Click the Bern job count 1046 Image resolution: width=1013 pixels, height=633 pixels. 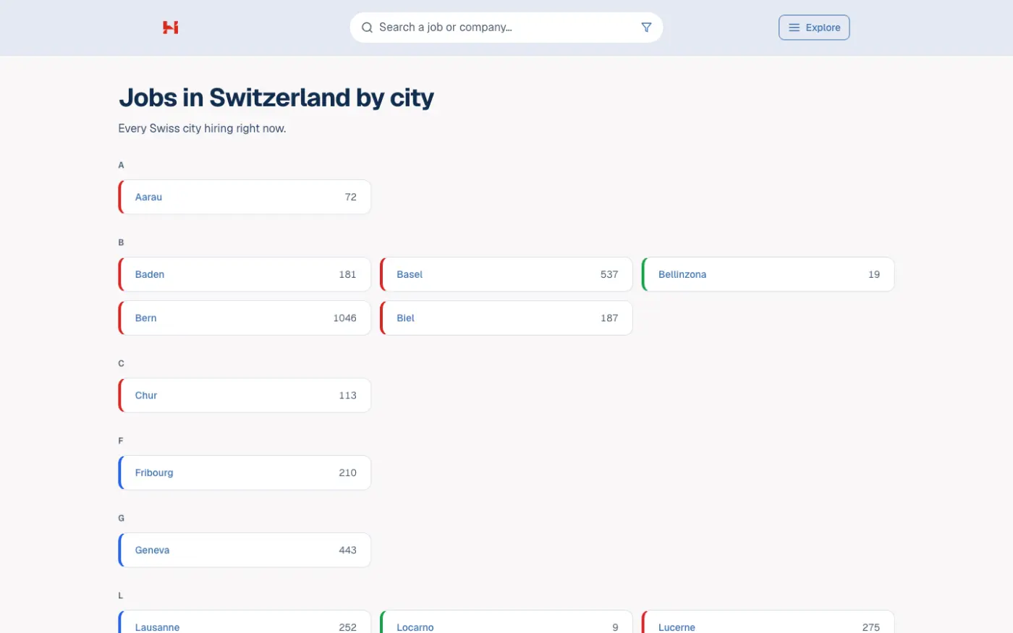pos(344,318)
